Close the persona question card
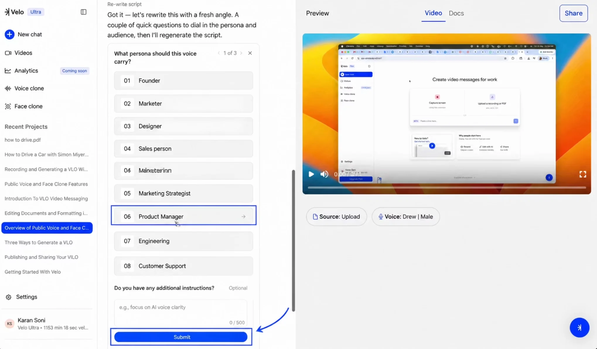Screen dimensions: 597x349 [x=250, y=53]
